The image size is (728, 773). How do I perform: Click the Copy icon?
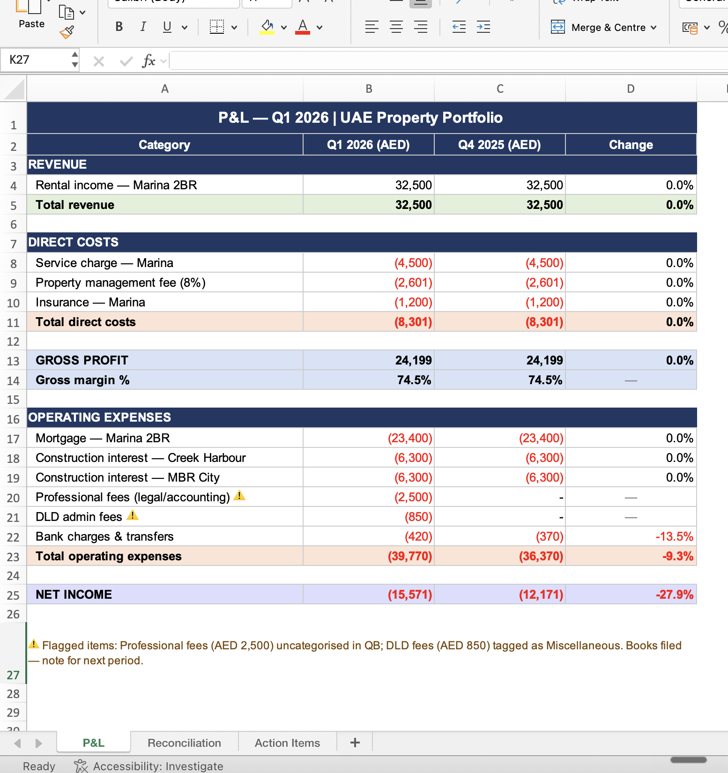[x=66, y=12]
